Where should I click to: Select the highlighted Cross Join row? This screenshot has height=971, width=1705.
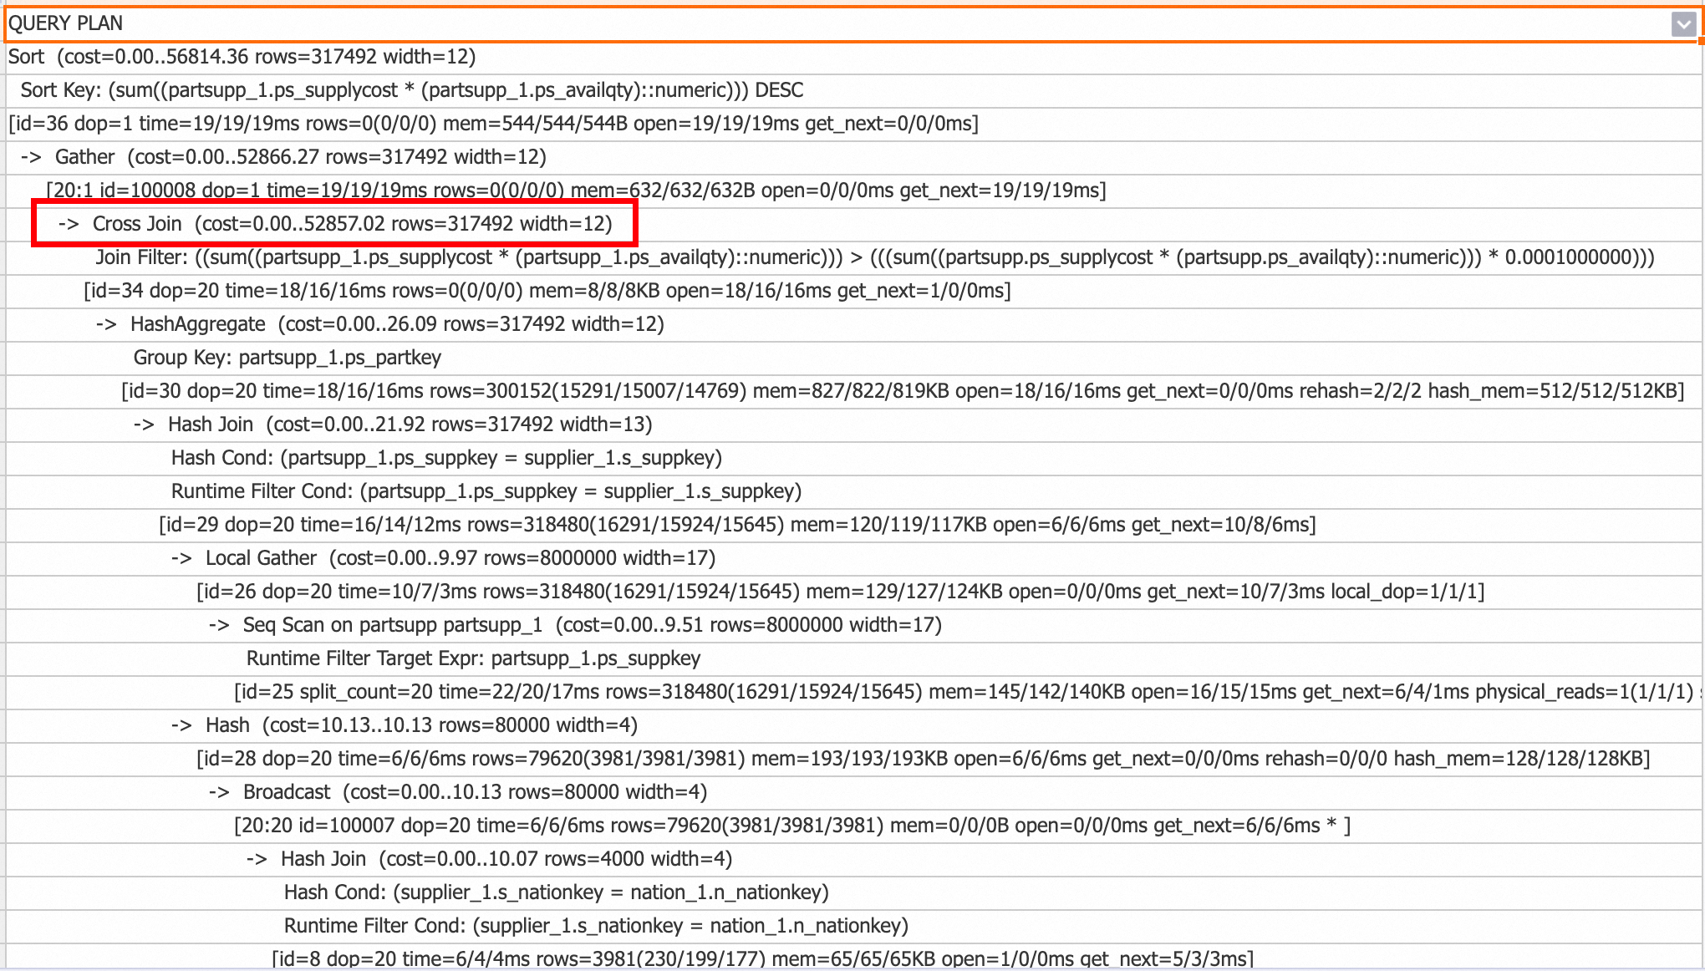tap(334, 224)
